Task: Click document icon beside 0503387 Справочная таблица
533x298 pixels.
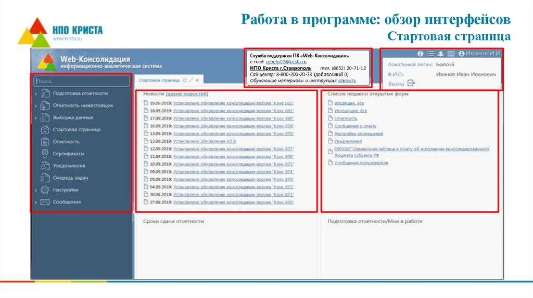Action: click(x=330, y=152)
